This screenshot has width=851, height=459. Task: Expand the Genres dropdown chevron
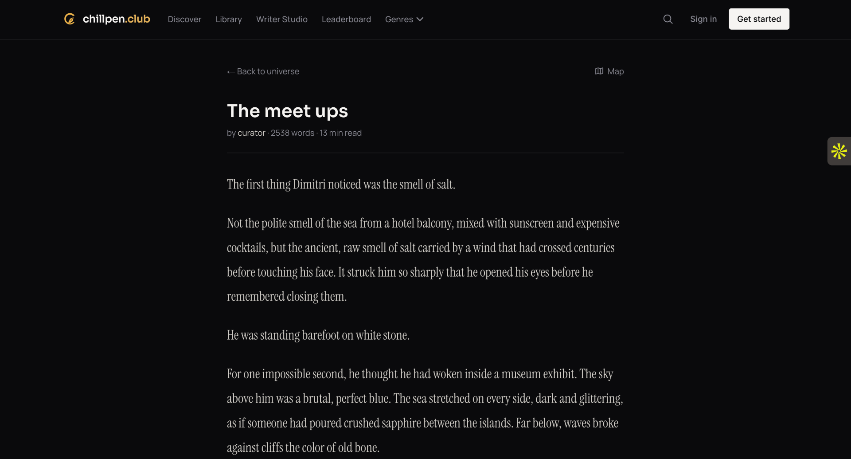pyautogui.click(x=420, y=19)
